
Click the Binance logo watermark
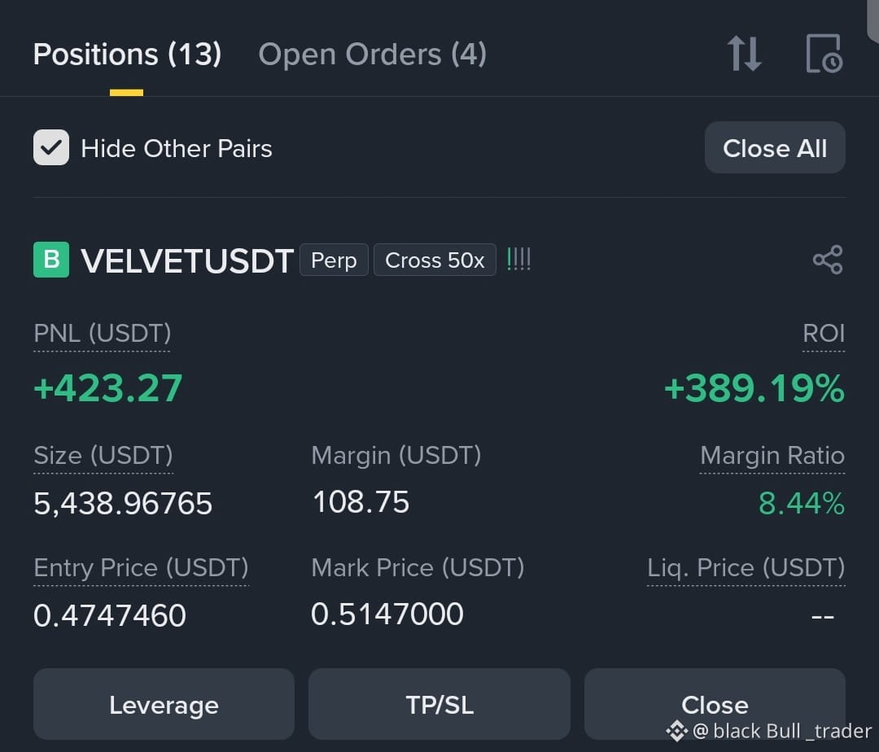point(676,731)
